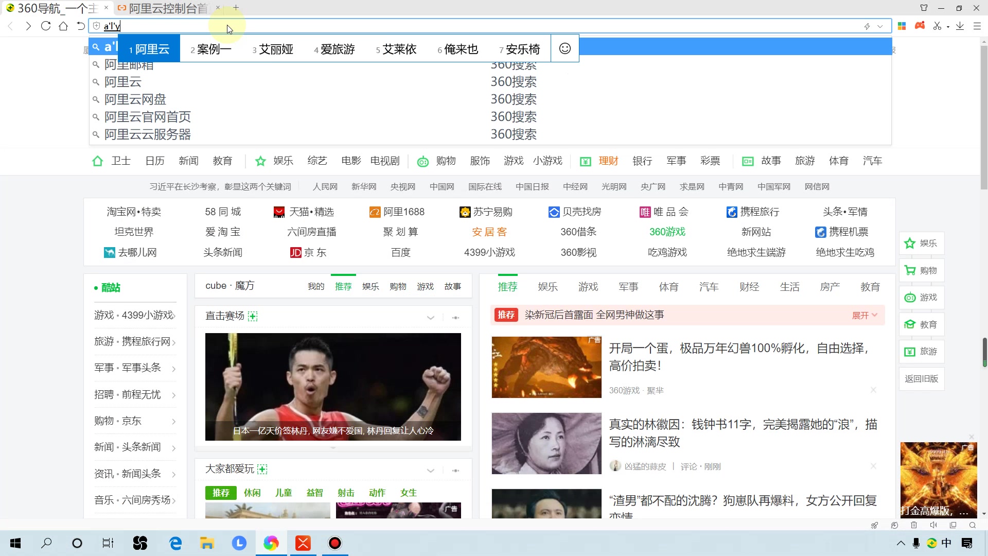Collapse 直击赛场 panel chevron
This screenshot has height=556, width=988.
click(x=431, y=318)
